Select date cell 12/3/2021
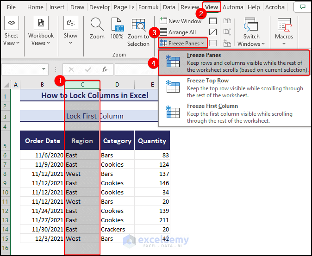312x256 pixels. 42,238
